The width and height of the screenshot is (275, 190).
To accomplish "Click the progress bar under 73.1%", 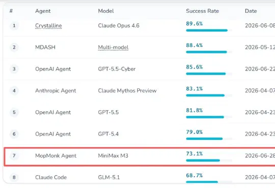I will [x=209, y=160].
